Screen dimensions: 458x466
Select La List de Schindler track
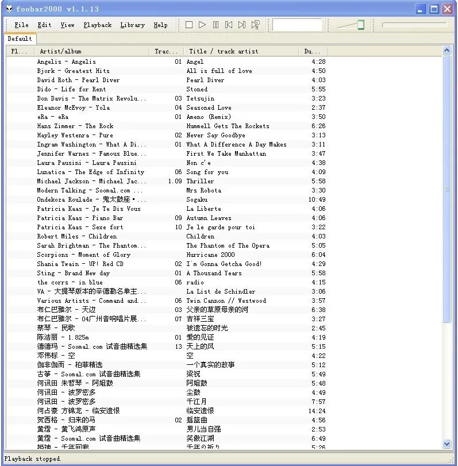221,291
